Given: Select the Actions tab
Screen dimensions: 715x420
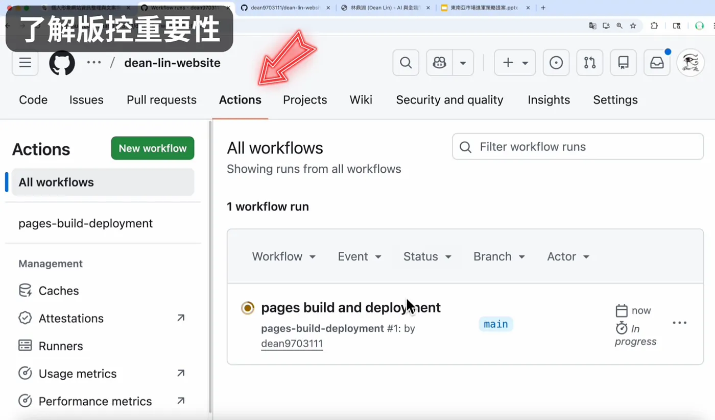Looking at the screenshot, I should coord(240,100).
